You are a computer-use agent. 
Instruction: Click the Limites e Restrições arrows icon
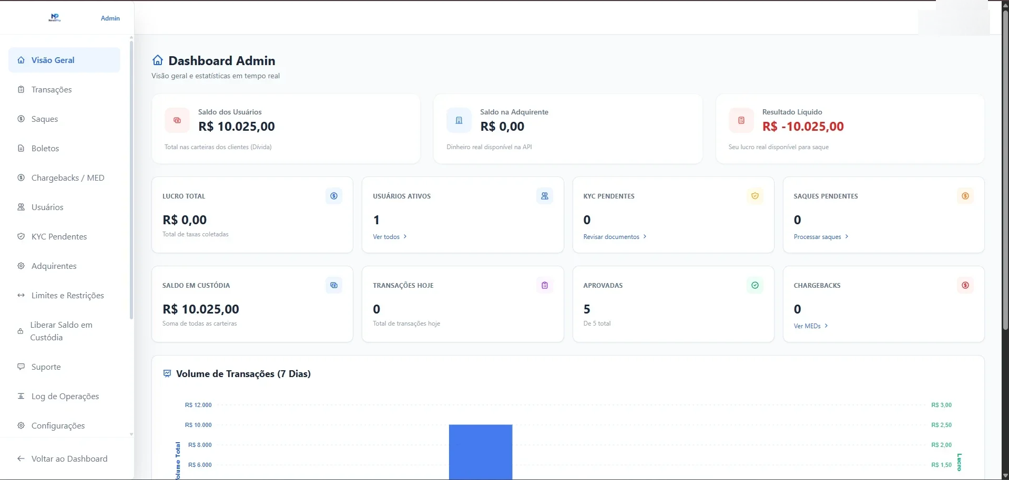click(x=21, y=295)
